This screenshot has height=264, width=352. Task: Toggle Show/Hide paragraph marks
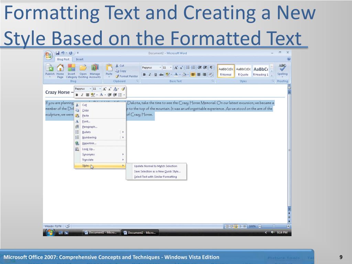(x=211, y=68)
